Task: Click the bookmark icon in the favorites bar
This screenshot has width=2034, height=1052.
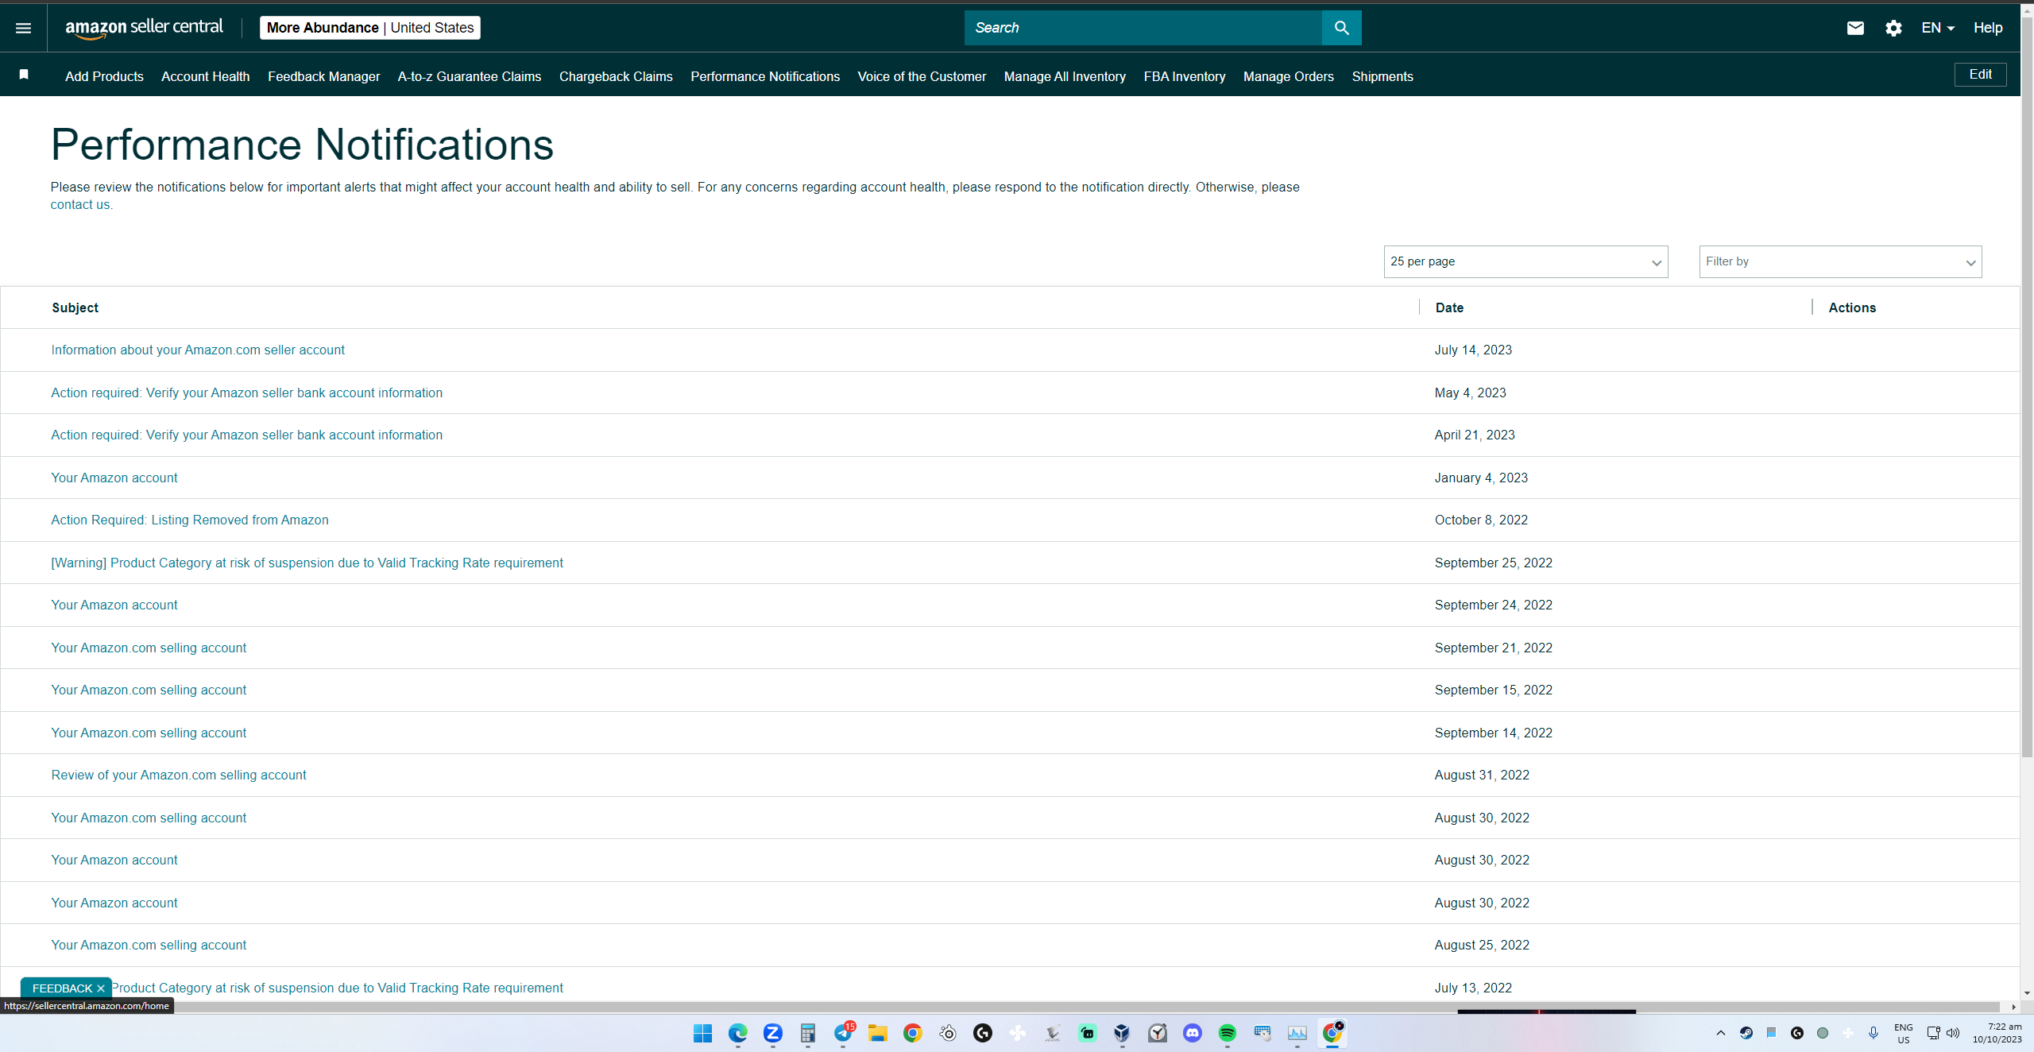Action: pos(24,75)
